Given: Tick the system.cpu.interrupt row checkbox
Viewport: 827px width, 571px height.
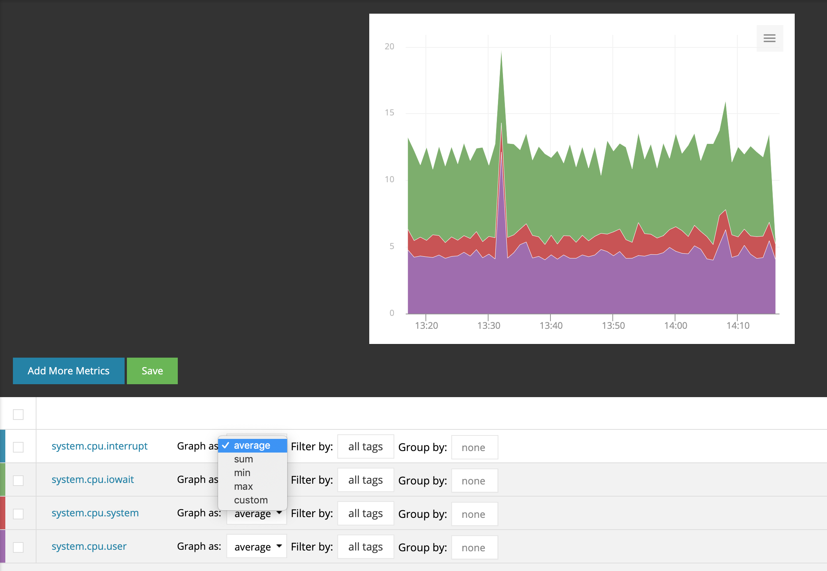Looking at the screenshot, I should [18, 447].
